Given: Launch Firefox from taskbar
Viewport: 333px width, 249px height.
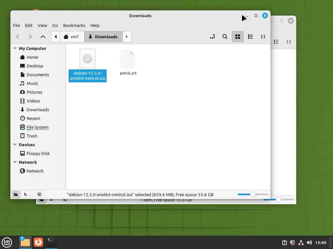Looking at the screenshot, I should 38,242.
